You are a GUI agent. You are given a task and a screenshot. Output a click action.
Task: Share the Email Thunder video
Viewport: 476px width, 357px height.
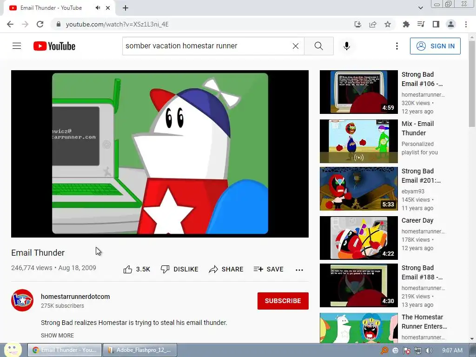(x=226, y=269)
